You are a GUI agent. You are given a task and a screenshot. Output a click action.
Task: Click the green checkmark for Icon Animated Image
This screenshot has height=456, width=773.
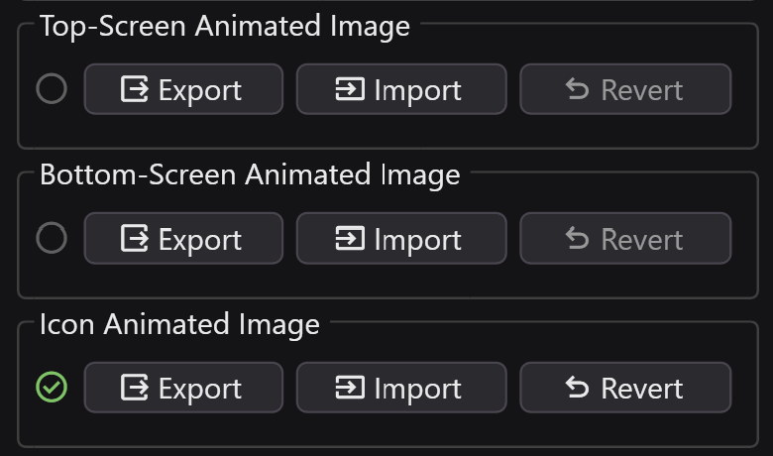pyautogui.click(x=52, y=387)
